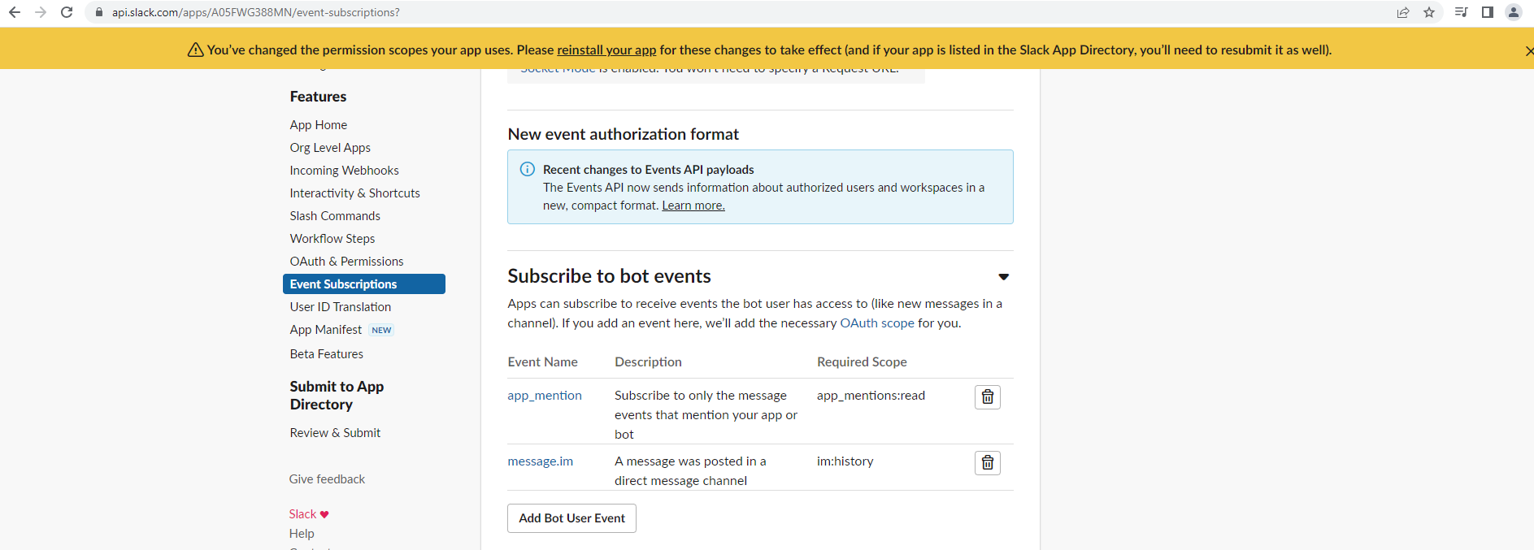The image size is (1534, 550).
Task: Select Interactivity & Shortcuts in sidebar
Action: click(354, 193)
